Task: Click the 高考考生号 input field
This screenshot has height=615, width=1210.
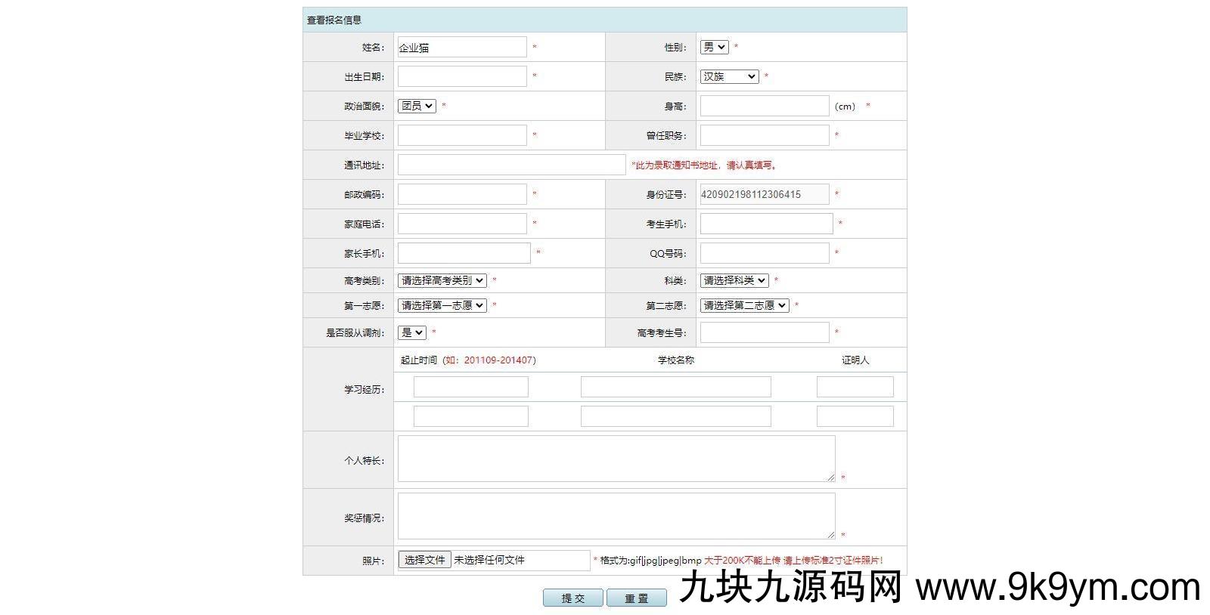Action: [x=764, y=332]
